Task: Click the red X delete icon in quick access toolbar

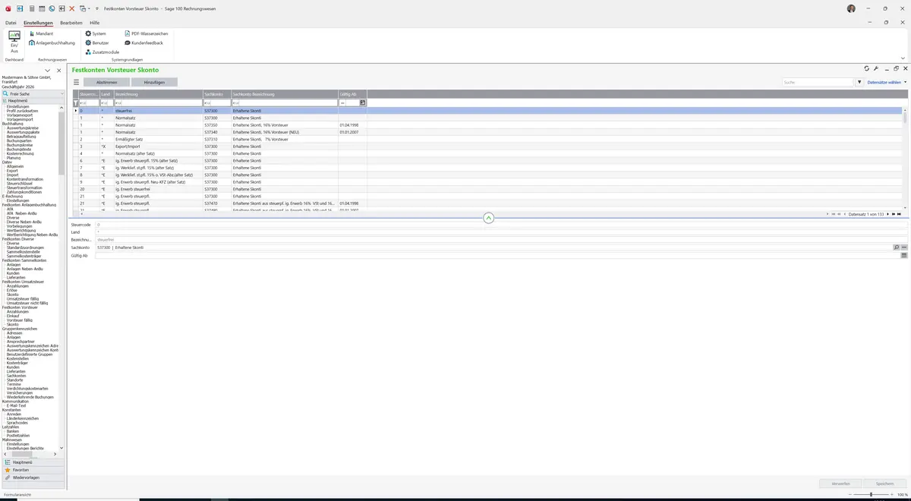Action: tap(71, 8)
